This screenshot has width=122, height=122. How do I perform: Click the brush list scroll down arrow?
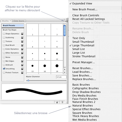[x=65, y=73]
